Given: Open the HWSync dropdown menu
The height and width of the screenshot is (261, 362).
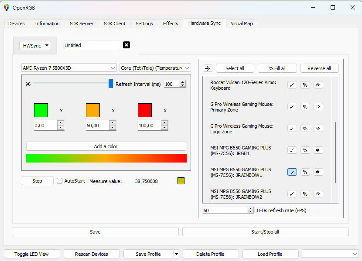Looking at the screenshot, I should coord(35,45).
